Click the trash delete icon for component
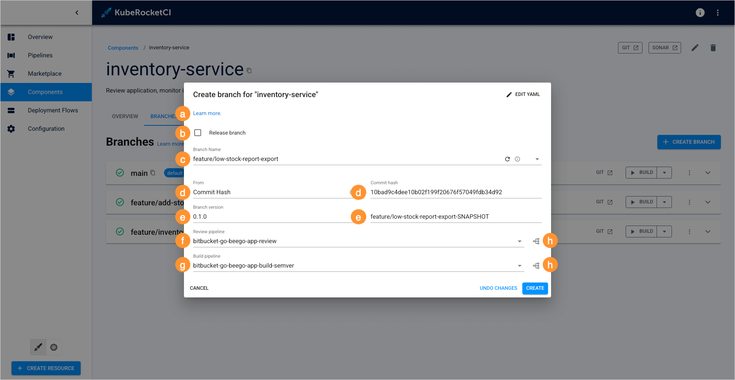 tap(713, 48)
